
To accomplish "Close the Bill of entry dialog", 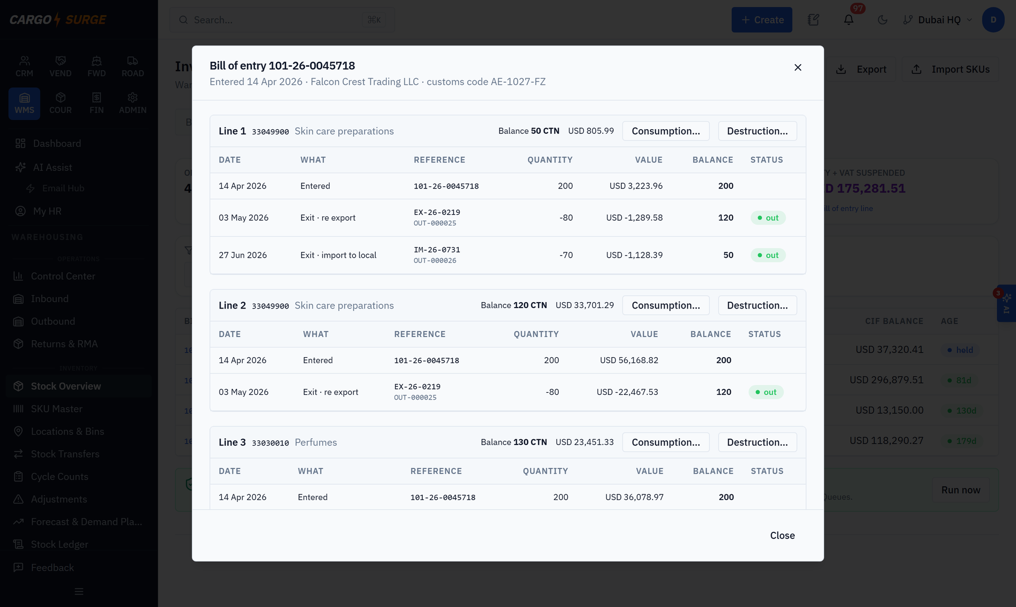I will pos(797,67).
